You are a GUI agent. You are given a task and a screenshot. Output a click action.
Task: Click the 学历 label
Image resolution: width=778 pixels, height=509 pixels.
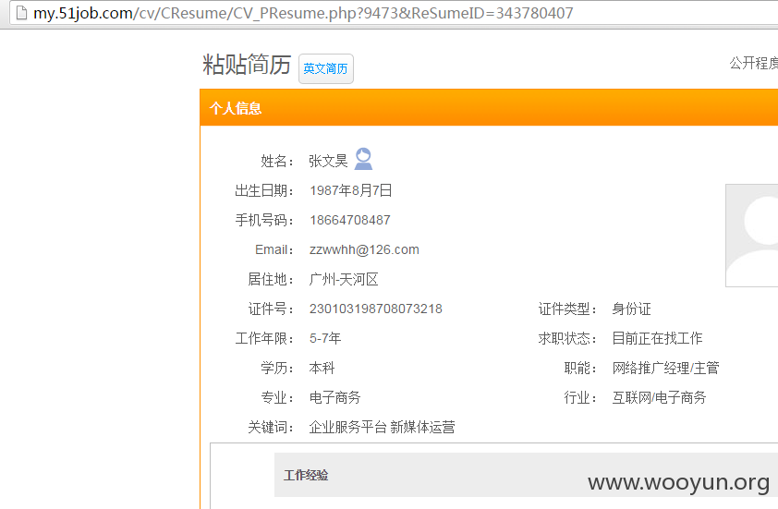coord(277,368)
